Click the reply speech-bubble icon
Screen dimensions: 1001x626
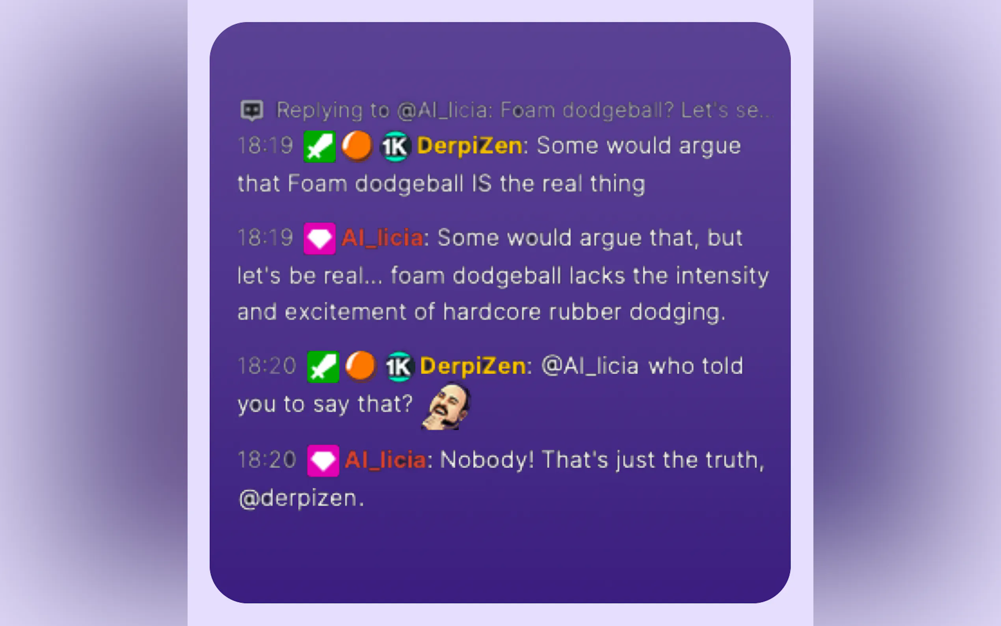coord(252,110)
